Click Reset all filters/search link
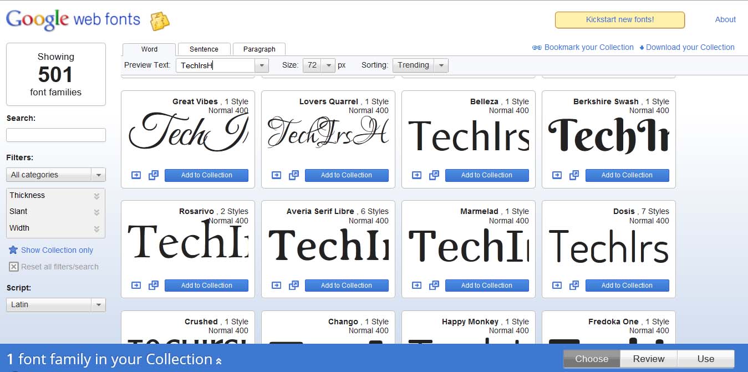The height and width of the screenshot is (372, 748). pos(60,267)
